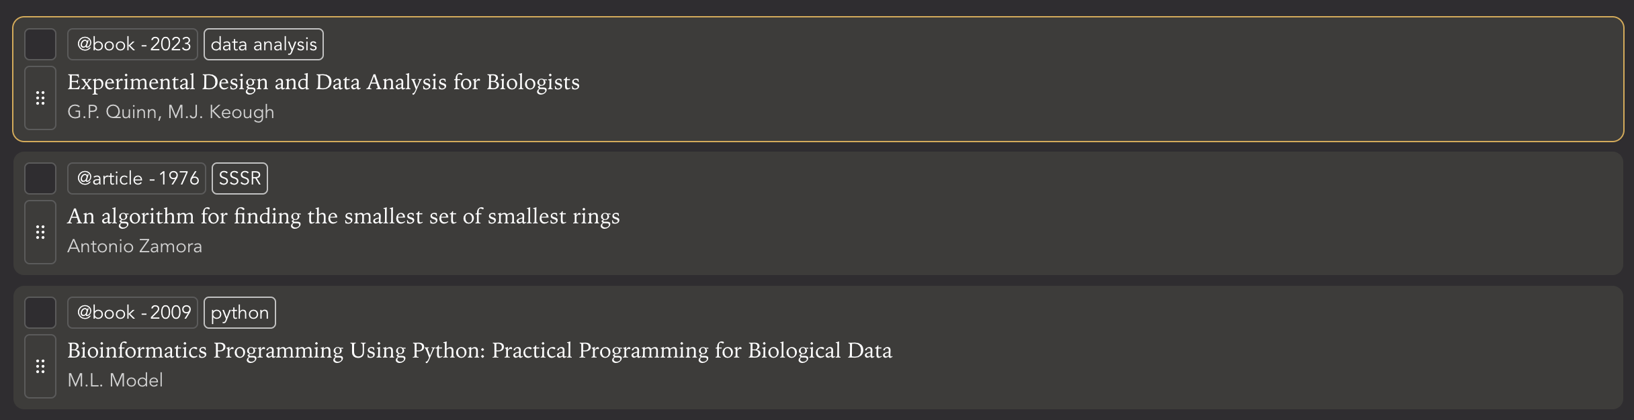This screenshot has width=1634, height=420.
Task: Click the drag handle of Experimental Design entry
Action: tap(40, 97)
